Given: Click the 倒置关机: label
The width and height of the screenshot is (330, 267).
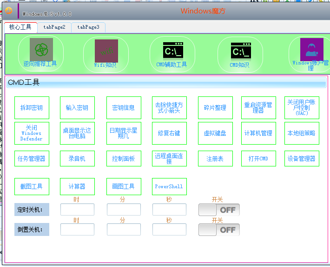Looking at the screenshot, I should point(32,229).
